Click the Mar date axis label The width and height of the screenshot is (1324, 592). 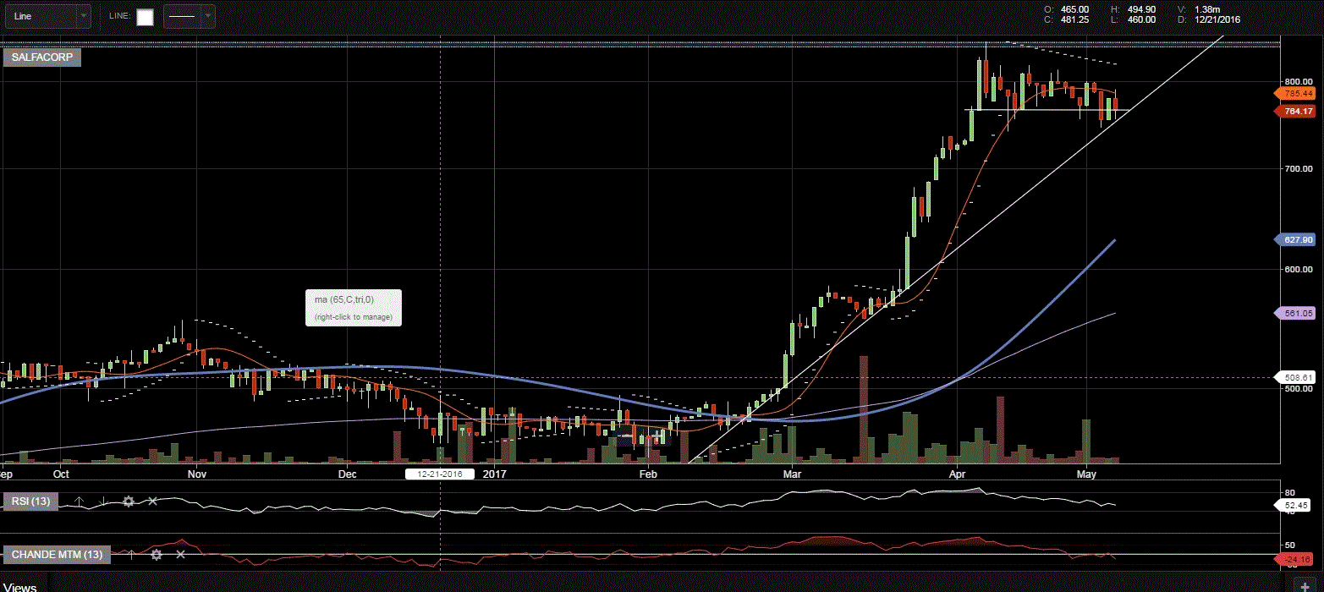792,475
